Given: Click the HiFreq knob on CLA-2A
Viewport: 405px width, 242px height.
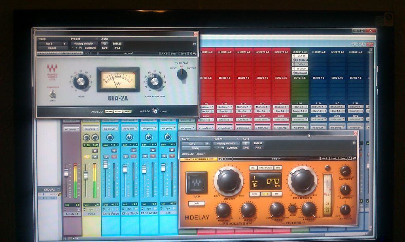Looking at the screenshot, I should (x=155, y=111).
